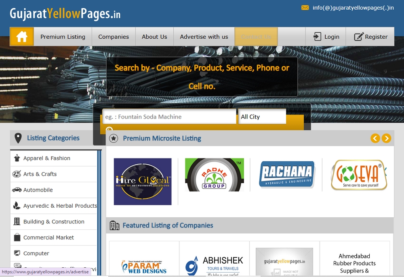Click the Arts & Crafts palette icon
Image resolution: width=404 pixels, height=277 pixels.
tap(17, 174)
